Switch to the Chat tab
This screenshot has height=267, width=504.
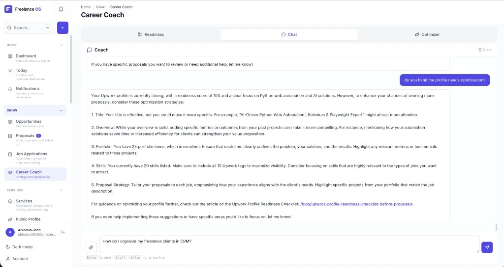289,34
